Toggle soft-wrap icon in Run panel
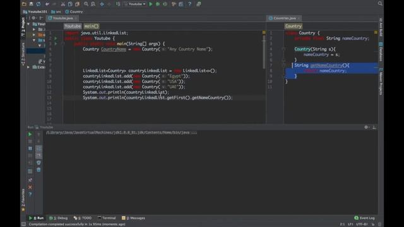The height and width of the screenshot is (227, 404). (x=39, y=149)
